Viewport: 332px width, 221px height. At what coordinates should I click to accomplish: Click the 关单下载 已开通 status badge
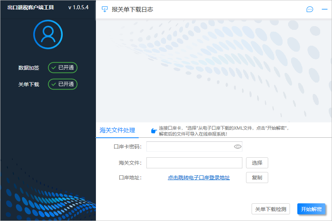pos(63,84)
